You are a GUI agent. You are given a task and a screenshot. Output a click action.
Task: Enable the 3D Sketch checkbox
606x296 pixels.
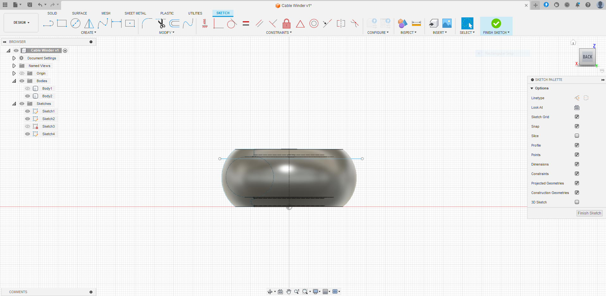577,202
